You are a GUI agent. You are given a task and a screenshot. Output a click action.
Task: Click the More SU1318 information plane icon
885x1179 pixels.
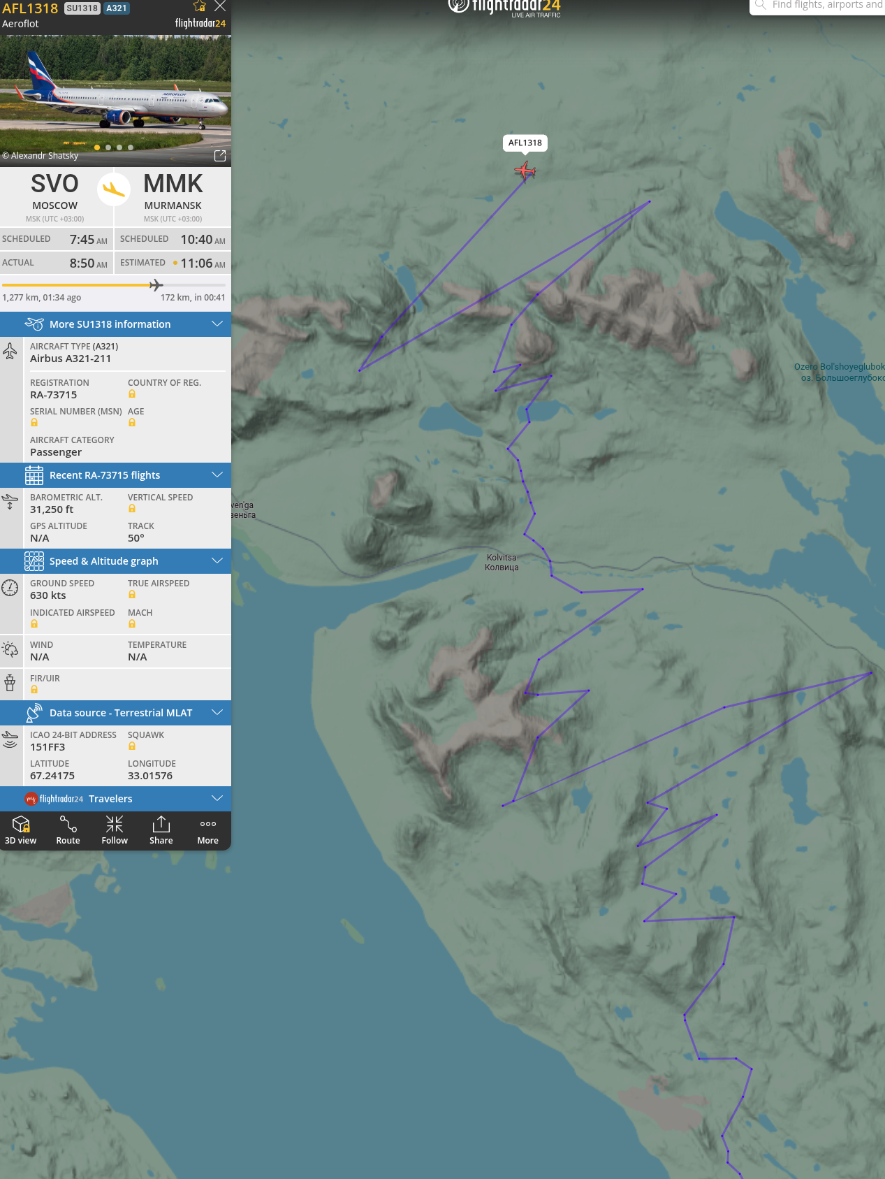34,324
